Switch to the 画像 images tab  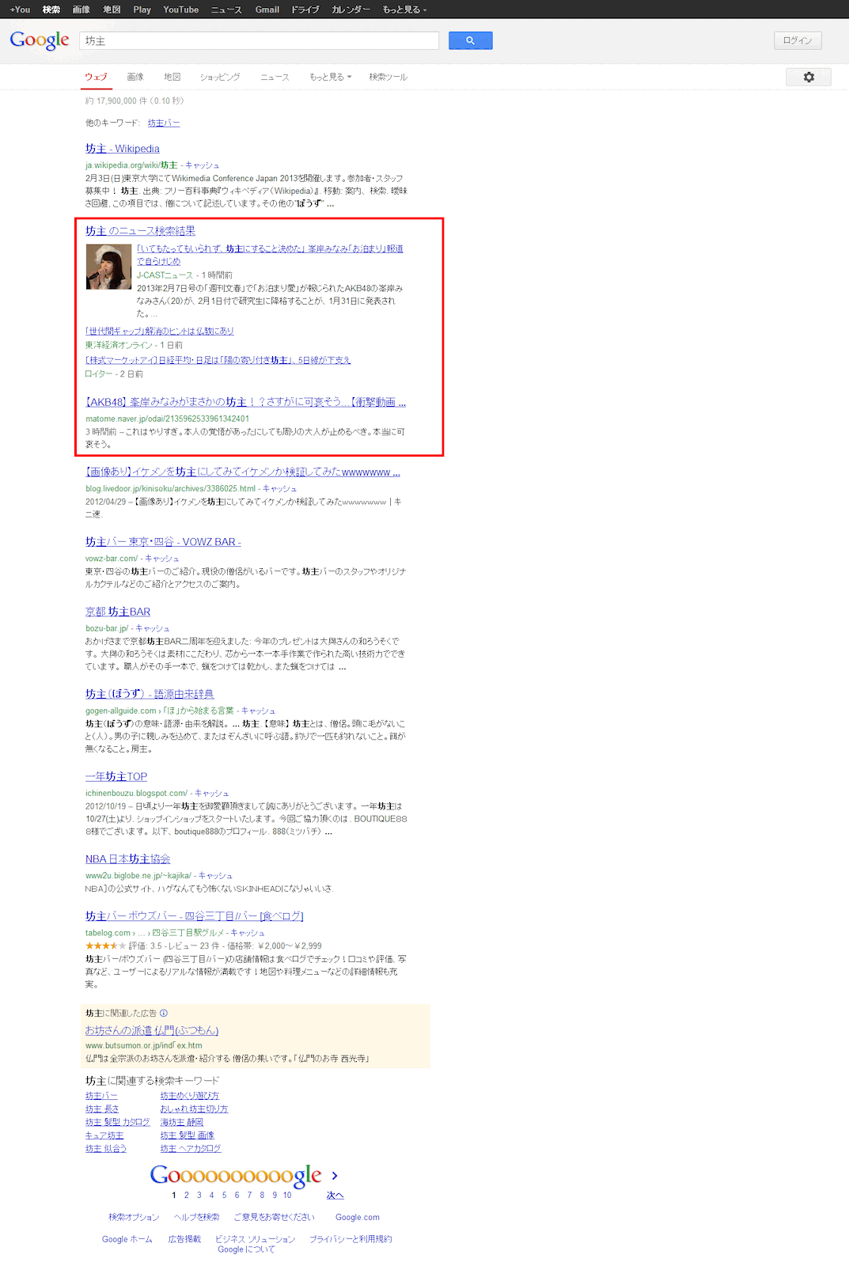(x=135, y=77)
